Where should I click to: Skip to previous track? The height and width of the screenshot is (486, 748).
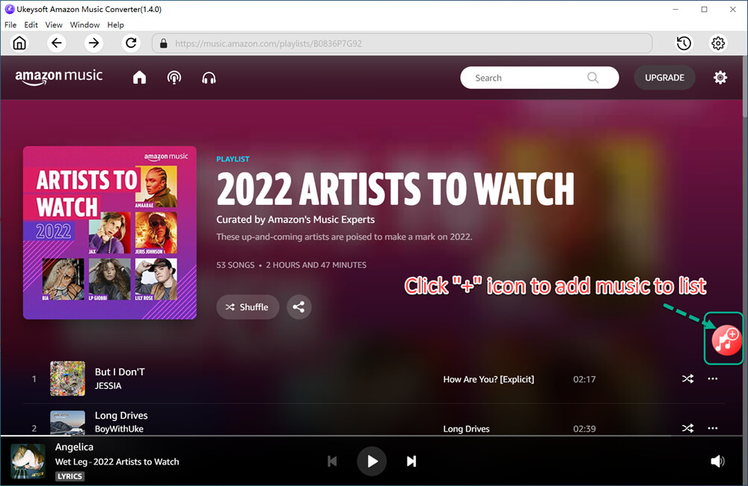click(x=333, y=461)
